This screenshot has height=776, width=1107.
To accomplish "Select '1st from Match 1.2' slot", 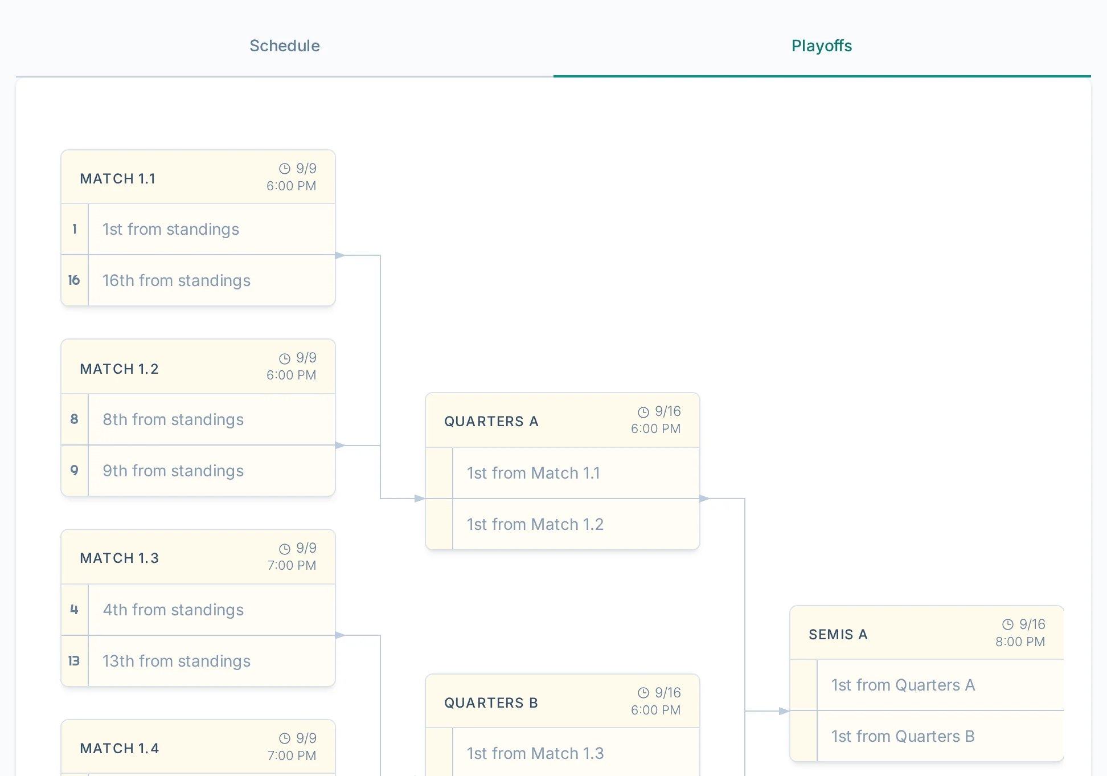I will coord(563,524).
